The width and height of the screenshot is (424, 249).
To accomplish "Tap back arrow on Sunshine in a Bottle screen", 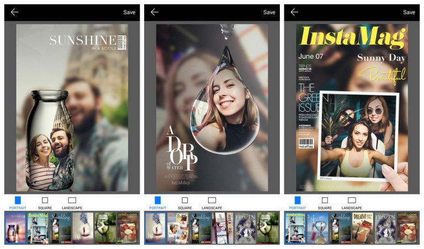I will [x=14, y=12].
